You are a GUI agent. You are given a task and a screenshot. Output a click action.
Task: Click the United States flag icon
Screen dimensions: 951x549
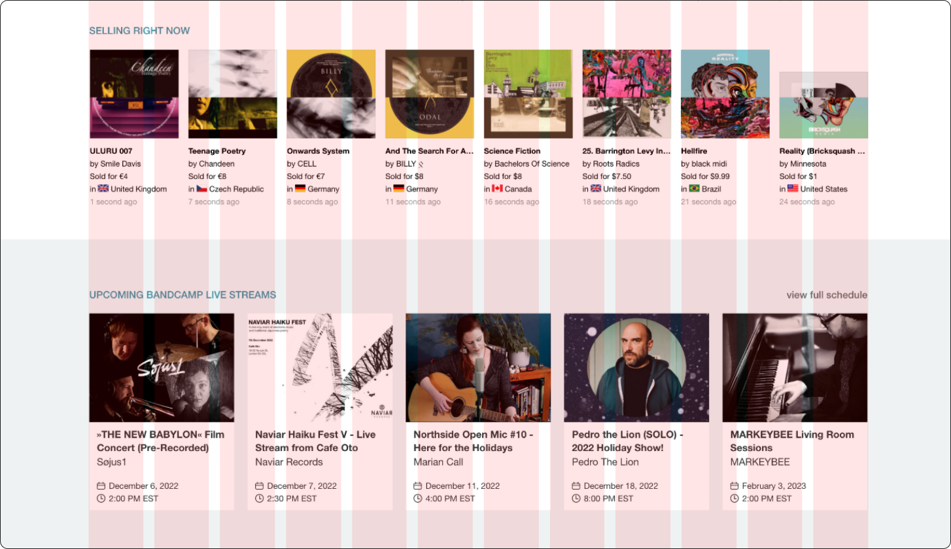[793, 189]
